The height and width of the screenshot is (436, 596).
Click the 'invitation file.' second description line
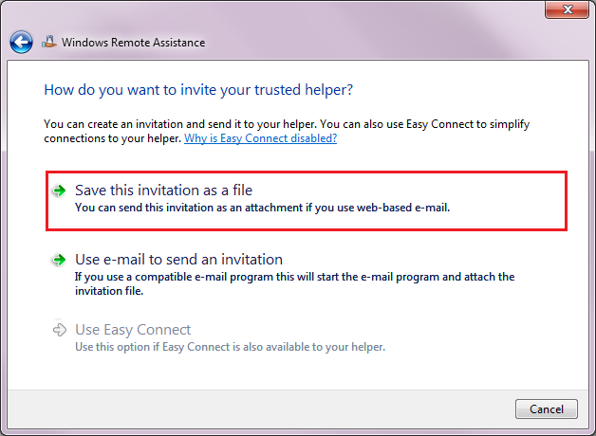109,291
